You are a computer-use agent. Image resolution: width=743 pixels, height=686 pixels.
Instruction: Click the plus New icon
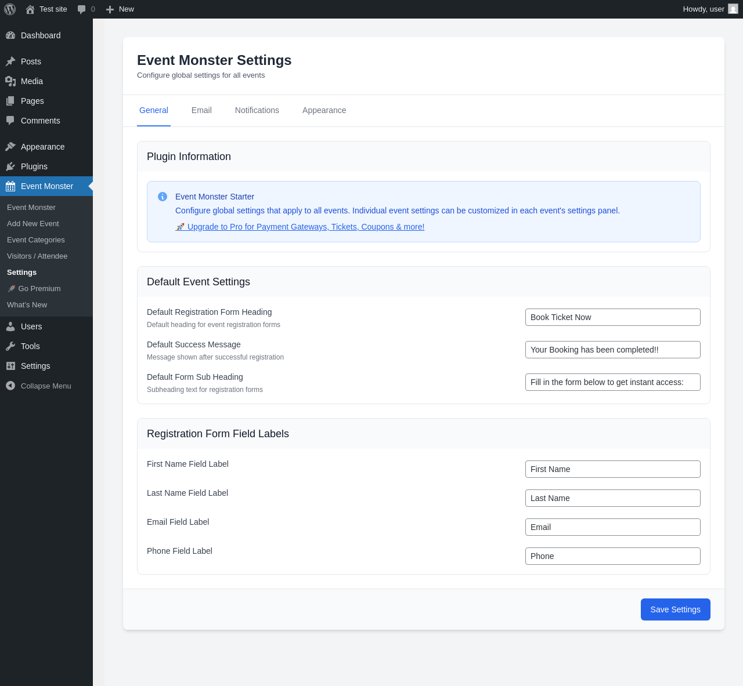coord(110,9)
